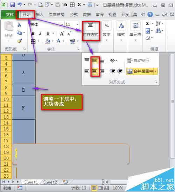Image resolution: width=175 pixels, height=192 pixels.
Task: Open the alignment dialog launcher in dropdown panel
Action: [x=156, y=82]
